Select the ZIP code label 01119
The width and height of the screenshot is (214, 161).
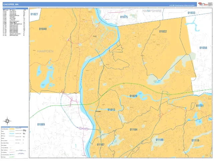(x=195, y=141)
